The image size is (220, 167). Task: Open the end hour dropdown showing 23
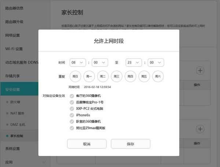[x=134, y=62]
